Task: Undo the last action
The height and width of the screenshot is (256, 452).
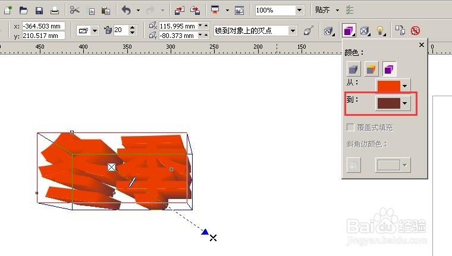Action: (126, 10)
